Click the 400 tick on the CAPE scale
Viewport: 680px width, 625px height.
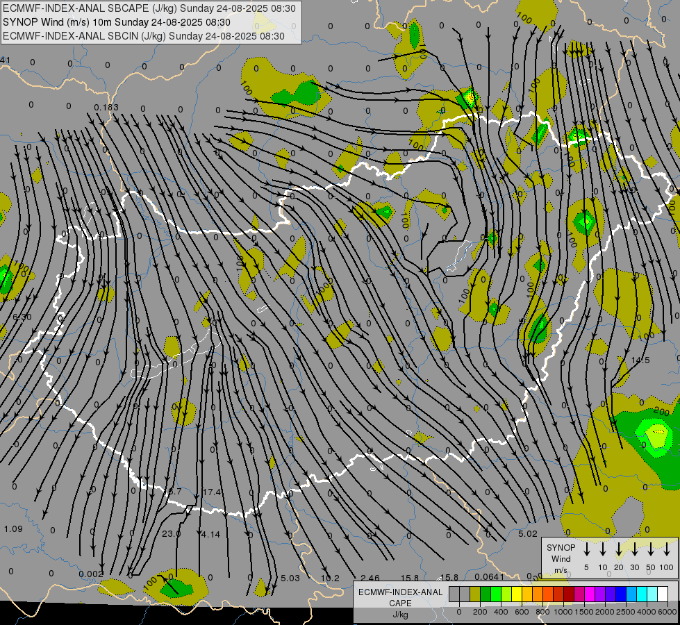click(501, 612)
